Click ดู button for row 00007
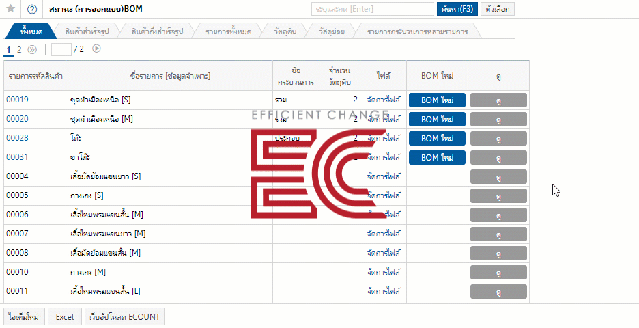The image size is (639, 328). (498, 234)
